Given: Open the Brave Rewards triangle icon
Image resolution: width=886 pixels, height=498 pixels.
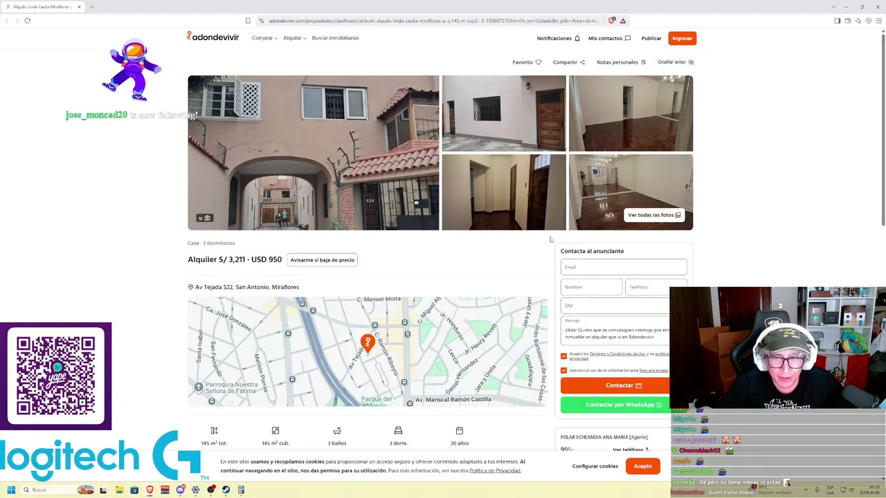Looking at the screenshot, I should (623, 21).
